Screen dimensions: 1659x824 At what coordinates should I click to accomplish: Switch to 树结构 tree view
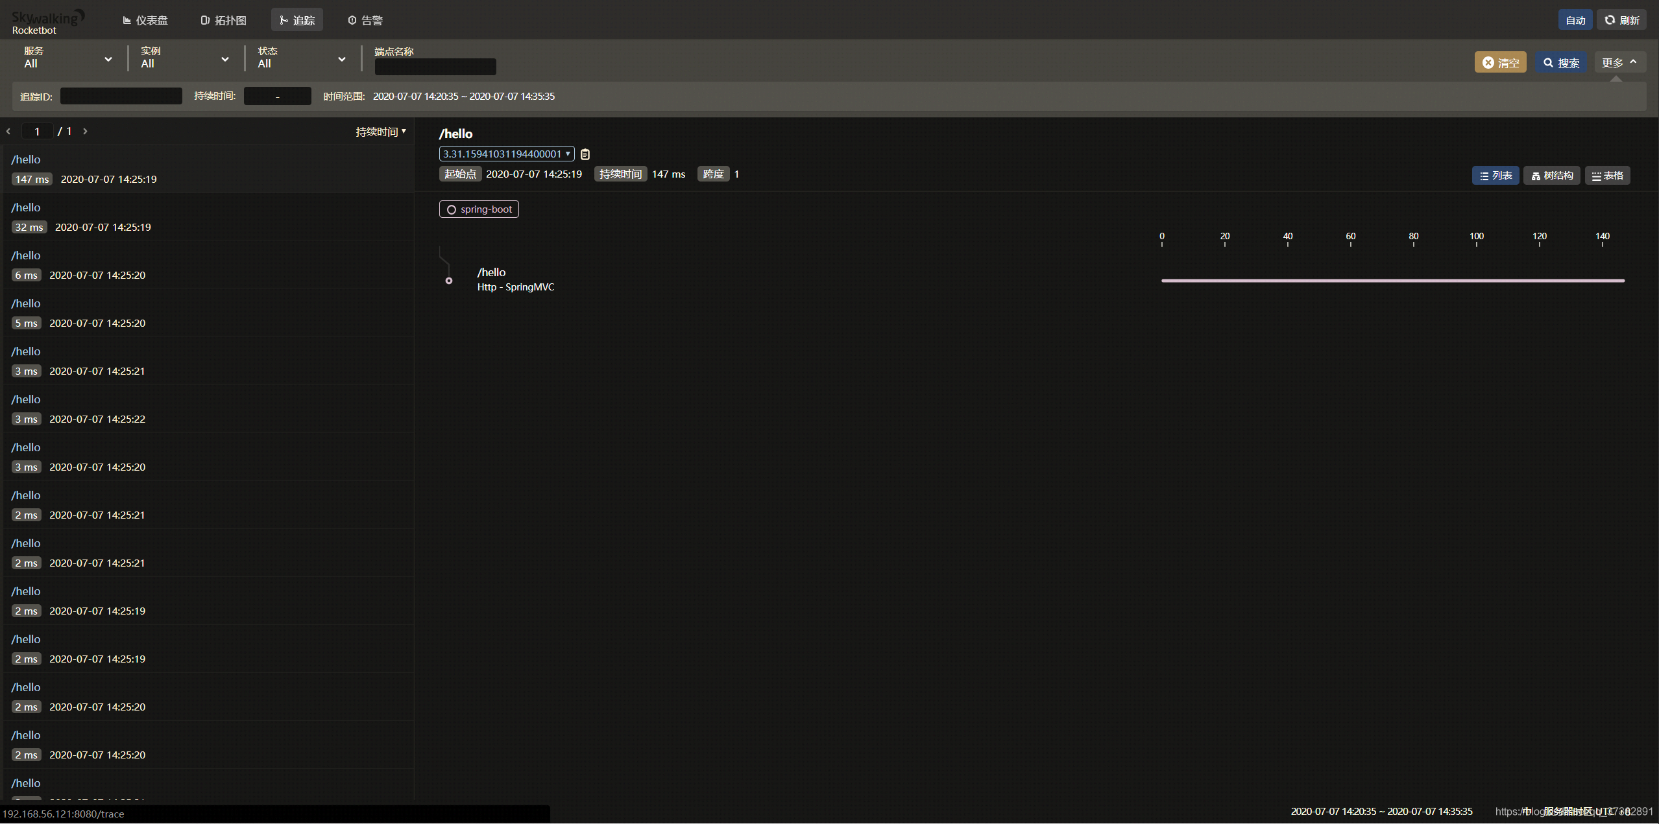pyautogui.click(x=1551, y=176)
